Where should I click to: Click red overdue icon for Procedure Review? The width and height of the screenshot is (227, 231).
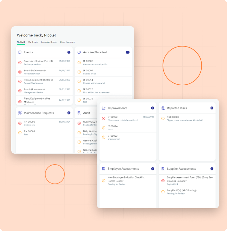click(20, 63)
